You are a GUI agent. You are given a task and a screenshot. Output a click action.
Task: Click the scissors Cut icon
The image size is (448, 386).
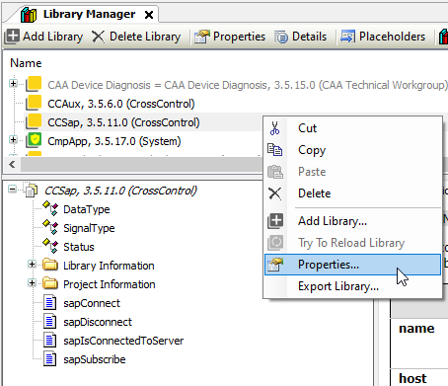point(275,128)
